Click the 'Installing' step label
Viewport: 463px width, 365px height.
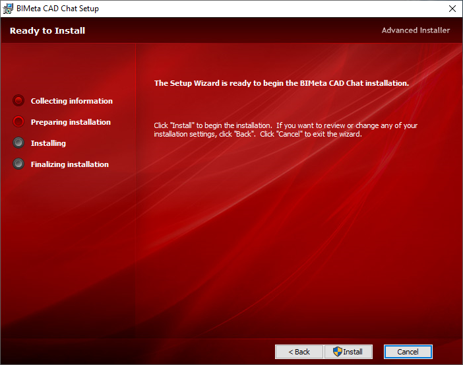pos(48,143)
